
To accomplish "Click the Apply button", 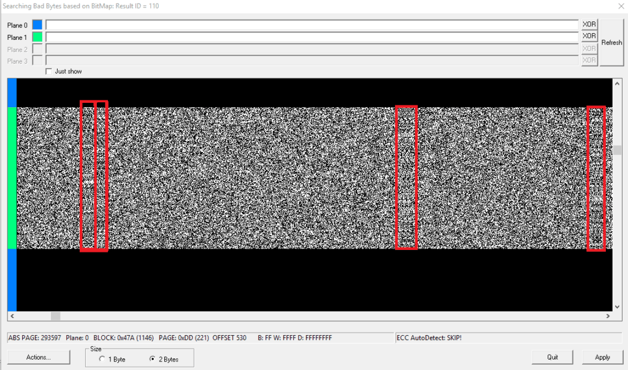I will coord(602,357).
